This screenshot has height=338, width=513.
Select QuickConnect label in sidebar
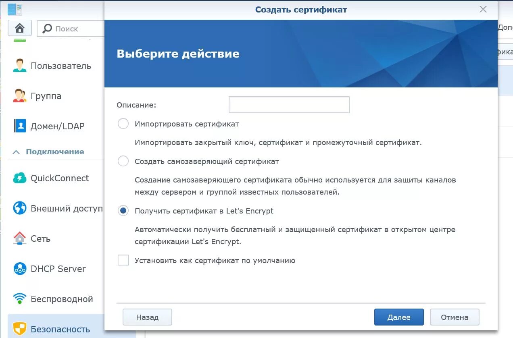point(60,178)
